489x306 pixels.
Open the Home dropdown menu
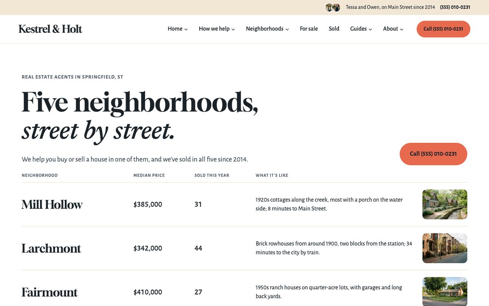178,29
